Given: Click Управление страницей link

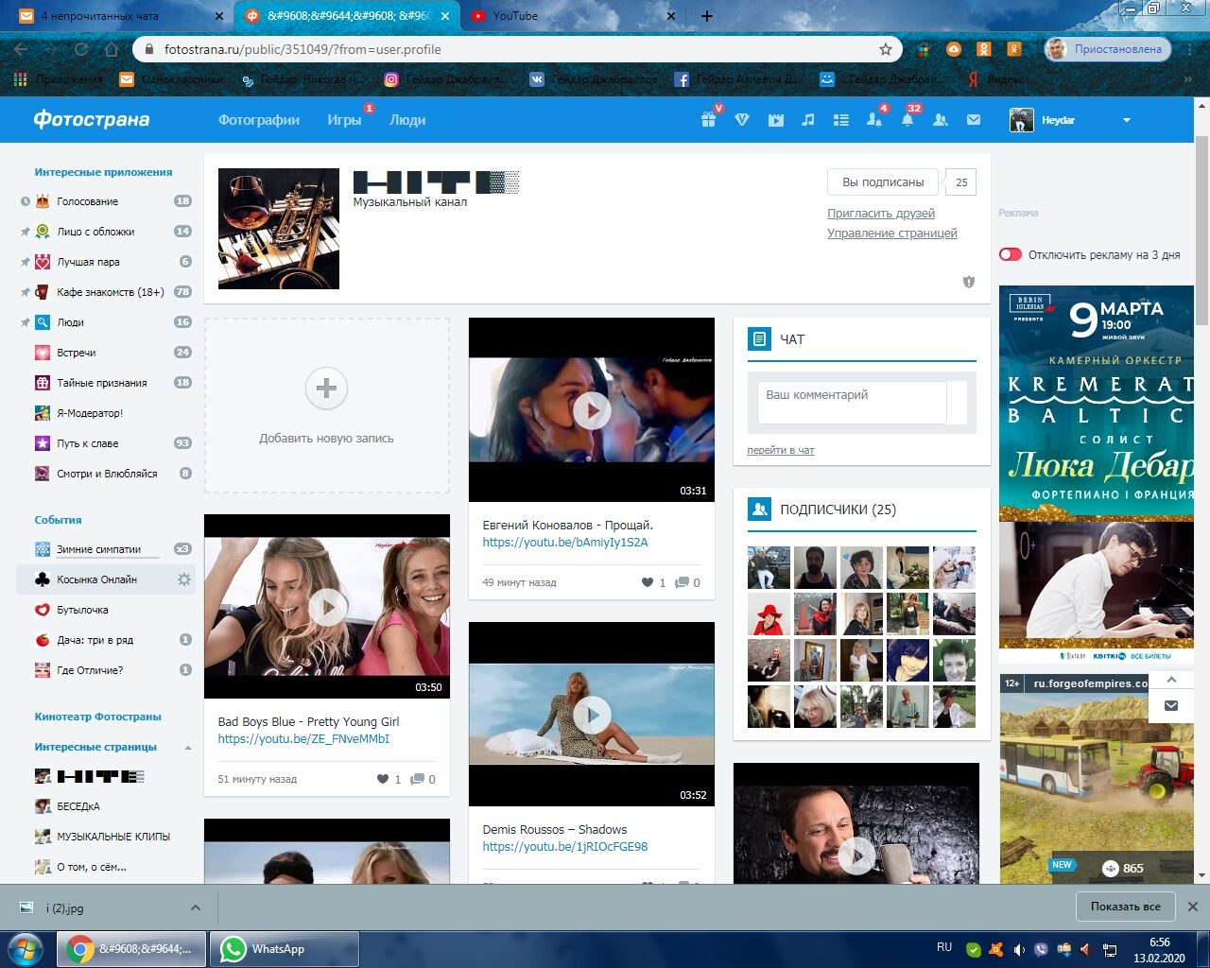Looking at the screenshot, I should 892,233.
